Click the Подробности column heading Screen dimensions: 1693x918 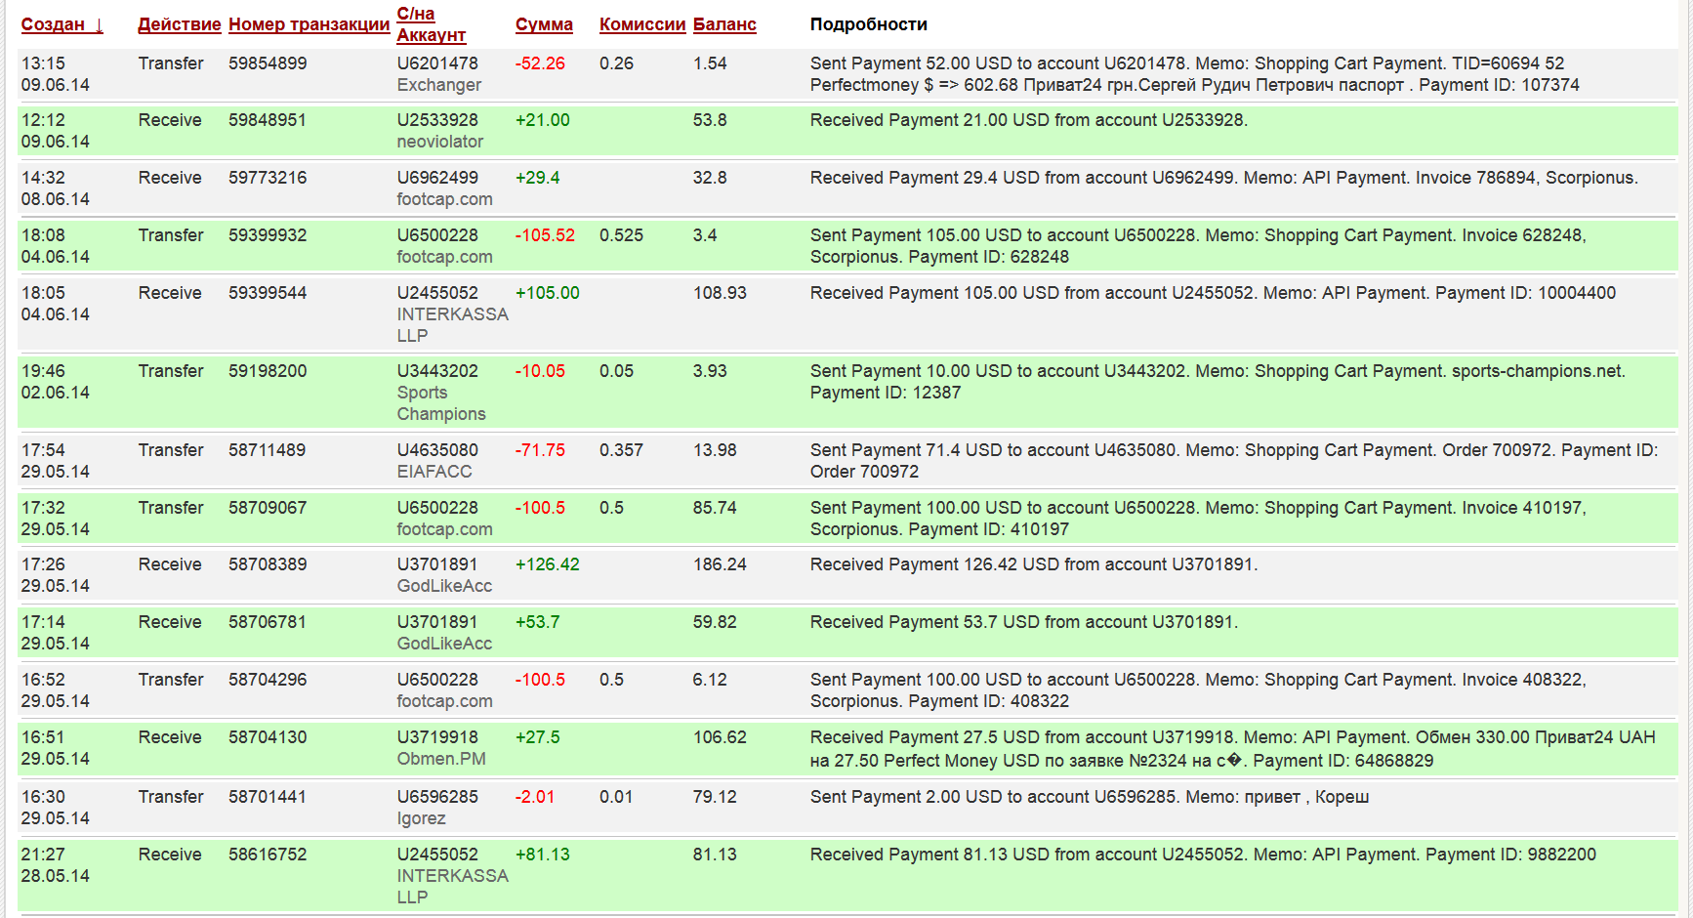869,24
